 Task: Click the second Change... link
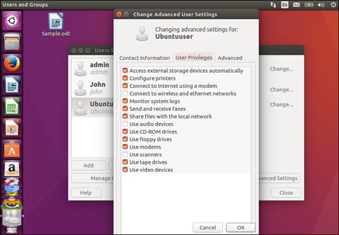[281, 89]
